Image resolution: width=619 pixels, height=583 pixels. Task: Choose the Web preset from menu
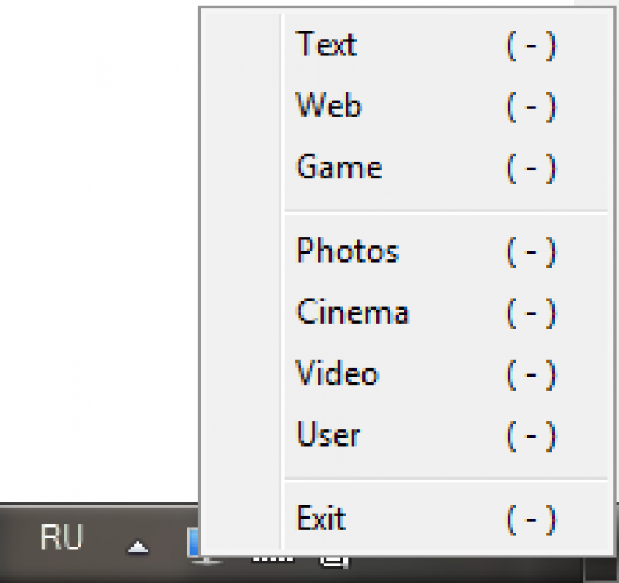click(x=328, y=106)
